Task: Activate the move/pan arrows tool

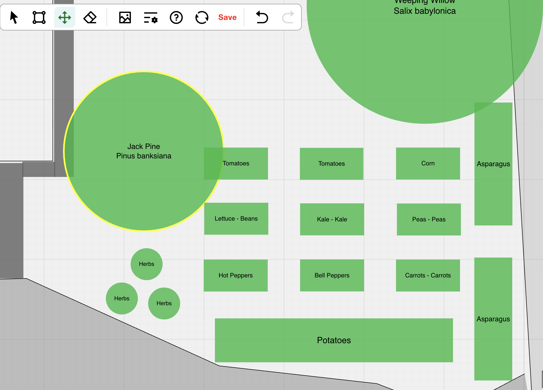Action: coord(65,18)
